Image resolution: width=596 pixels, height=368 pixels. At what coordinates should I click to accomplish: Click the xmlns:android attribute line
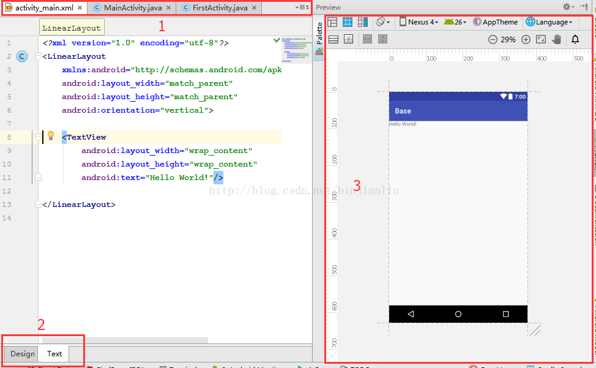pos(172,70)
